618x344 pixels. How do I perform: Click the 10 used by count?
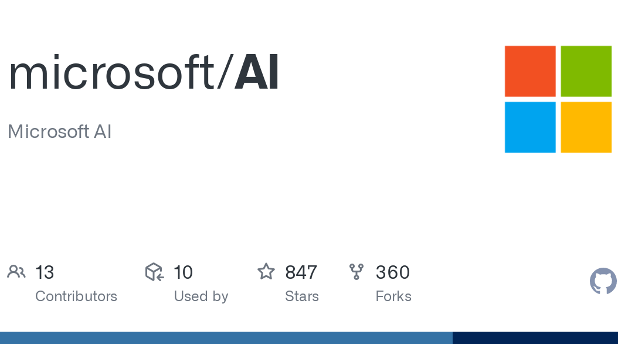click(184, 272)
